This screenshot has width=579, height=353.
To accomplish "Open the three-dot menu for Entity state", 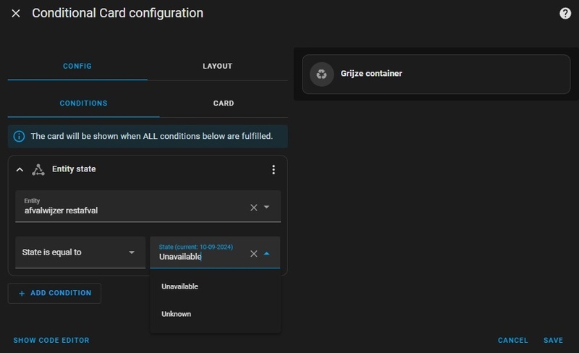I will [274, 170].
